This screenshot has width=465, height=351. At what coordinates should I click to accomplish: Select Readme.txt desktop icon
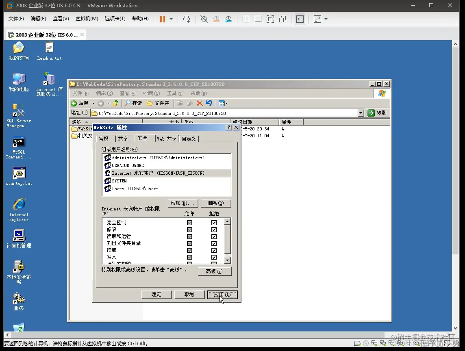point(49,51)
